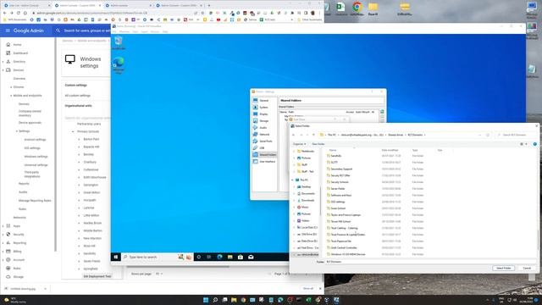Open Microsoft Edge shortcut on VM desktop
The image size is (542, 305).
[x=119, y=65]
